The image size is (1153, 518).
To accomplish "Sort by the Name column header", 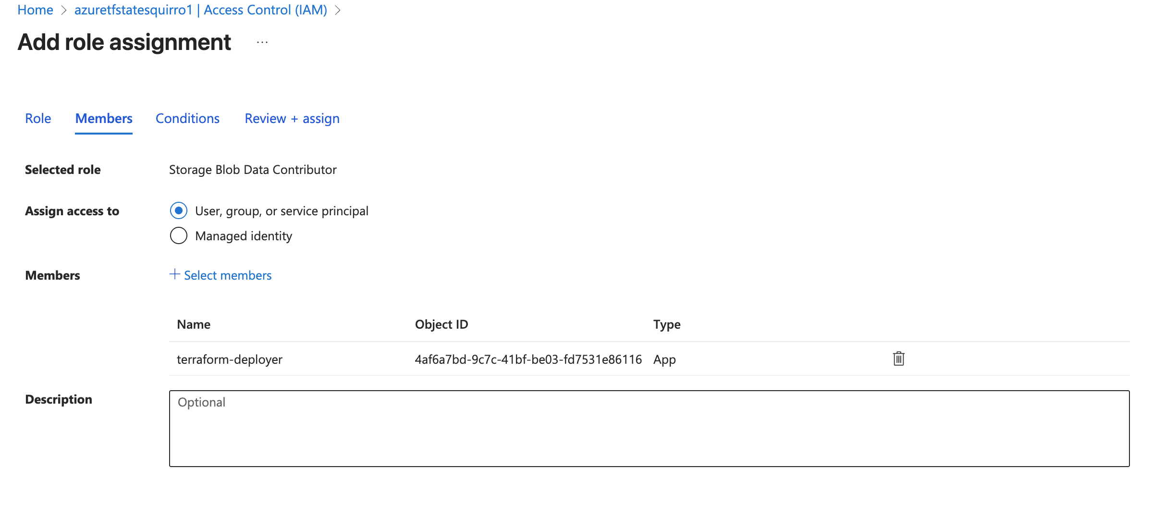I will point(194,324).
